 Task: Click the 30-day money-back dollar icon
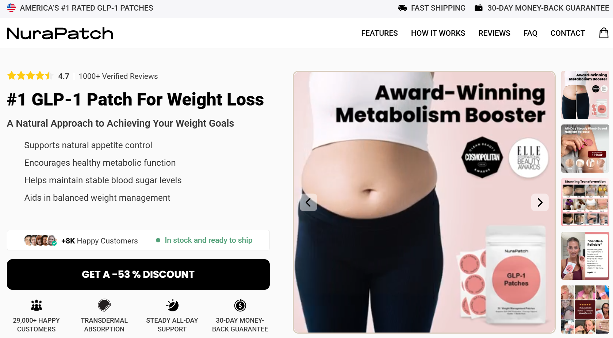pos(240,305)
